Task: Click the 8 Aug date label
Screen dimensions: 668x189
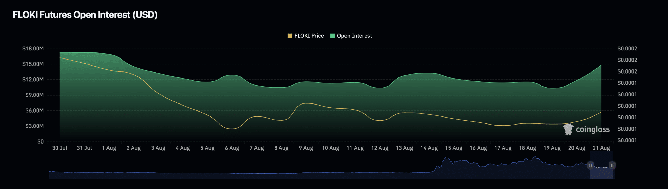Action: click(281, 148)
